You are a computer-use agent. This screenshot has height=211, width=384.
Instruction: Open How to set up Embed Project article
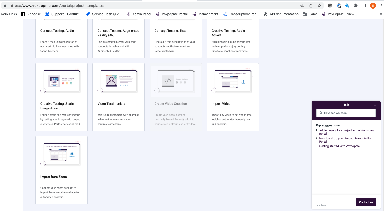point(345,140)
